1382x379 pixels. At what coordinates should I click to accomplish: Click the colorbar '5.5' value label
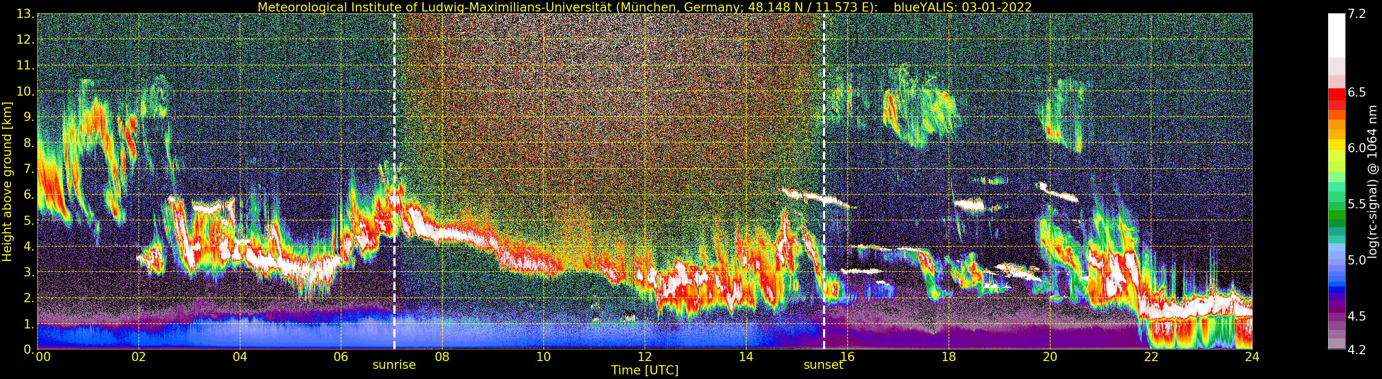point(1357,204)
